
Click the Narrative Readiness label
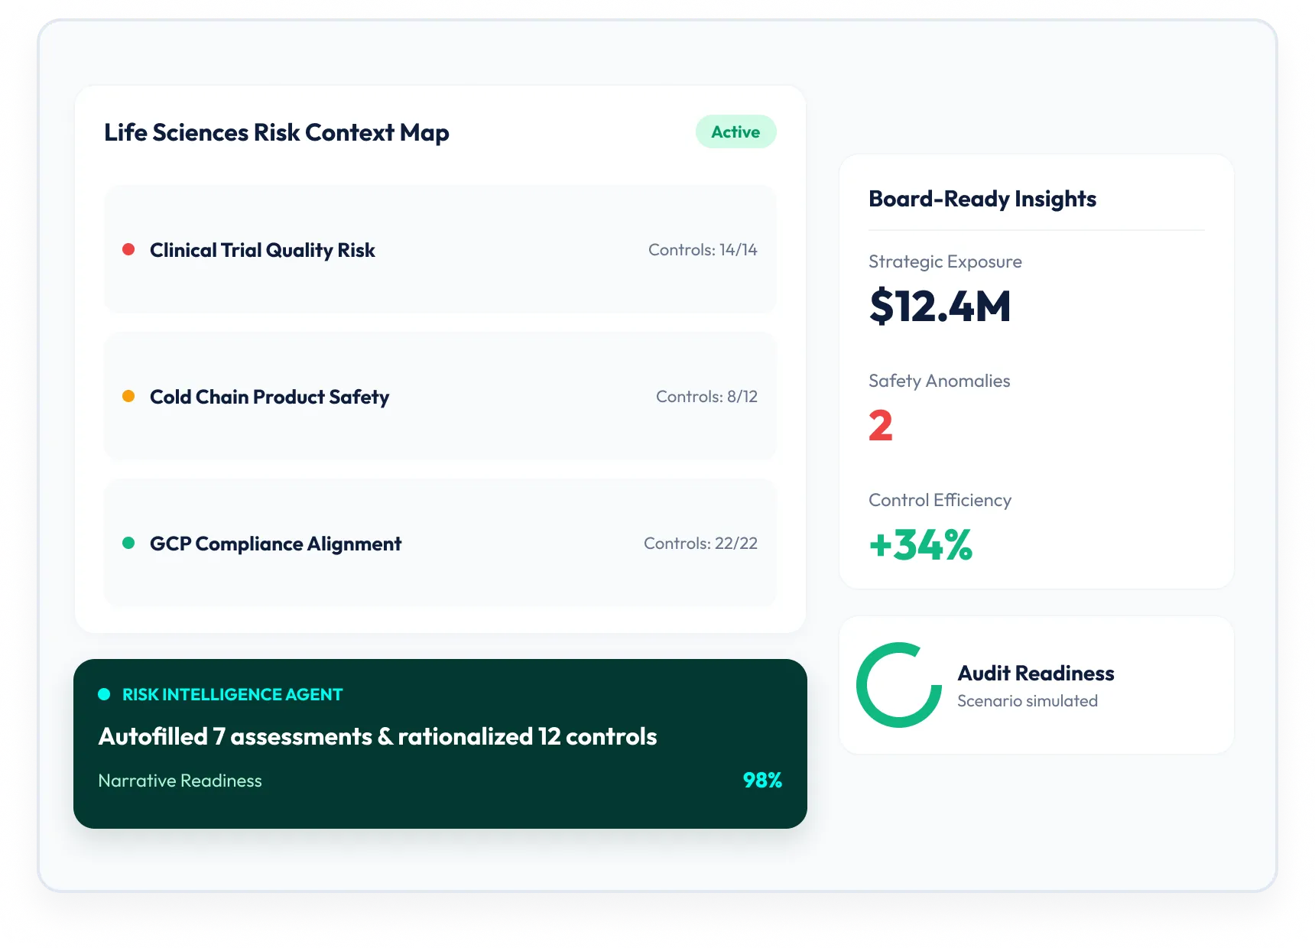(x=180, y=781)
